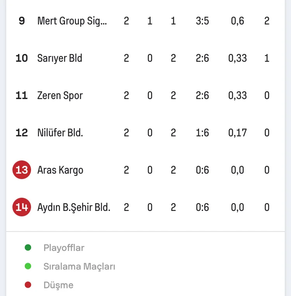Open the Aras Kargo team page
Viewport: 291px width, 296px height.
[x=60, y=170]
